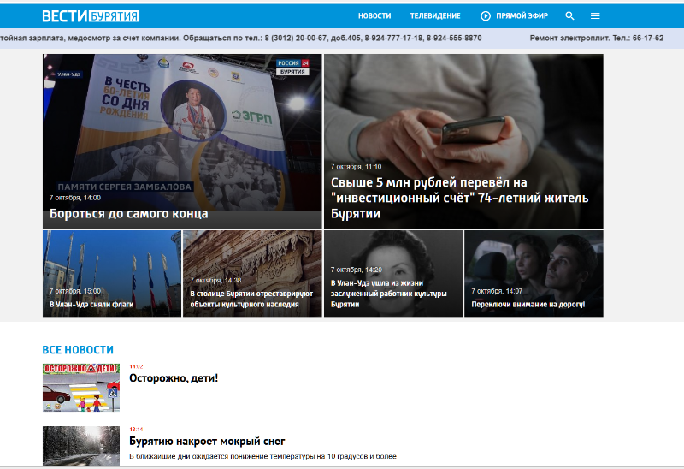Open the headline about the инвестиционный счёт transfer
Viewport: 684px width, 469px height.
[459, 198]
